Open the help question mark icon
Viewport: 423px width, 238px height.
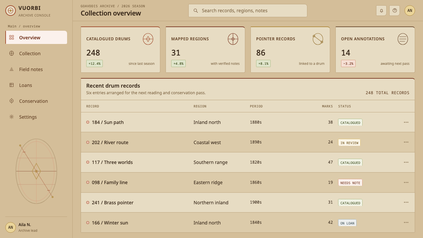tap(395, 11)
